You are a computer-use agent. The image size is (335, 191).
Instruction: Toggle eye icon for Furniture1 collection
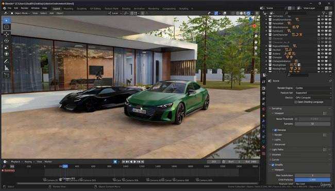coord(322,31)
